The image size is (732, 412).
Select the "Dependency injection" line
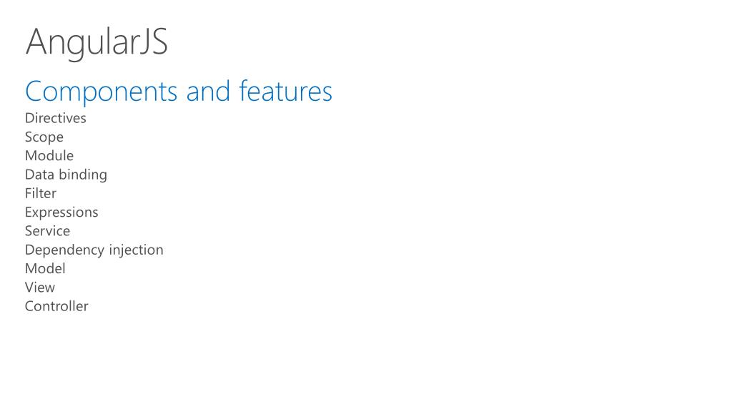pyautogui.click(x=94, y=250)
